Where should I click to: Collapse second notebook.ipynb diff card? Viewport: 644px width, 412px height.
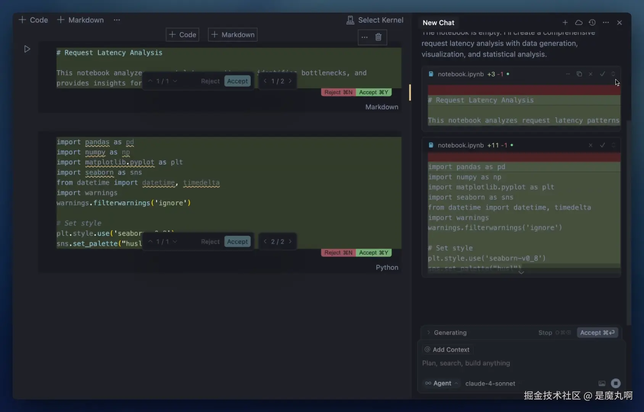[613, 145]
